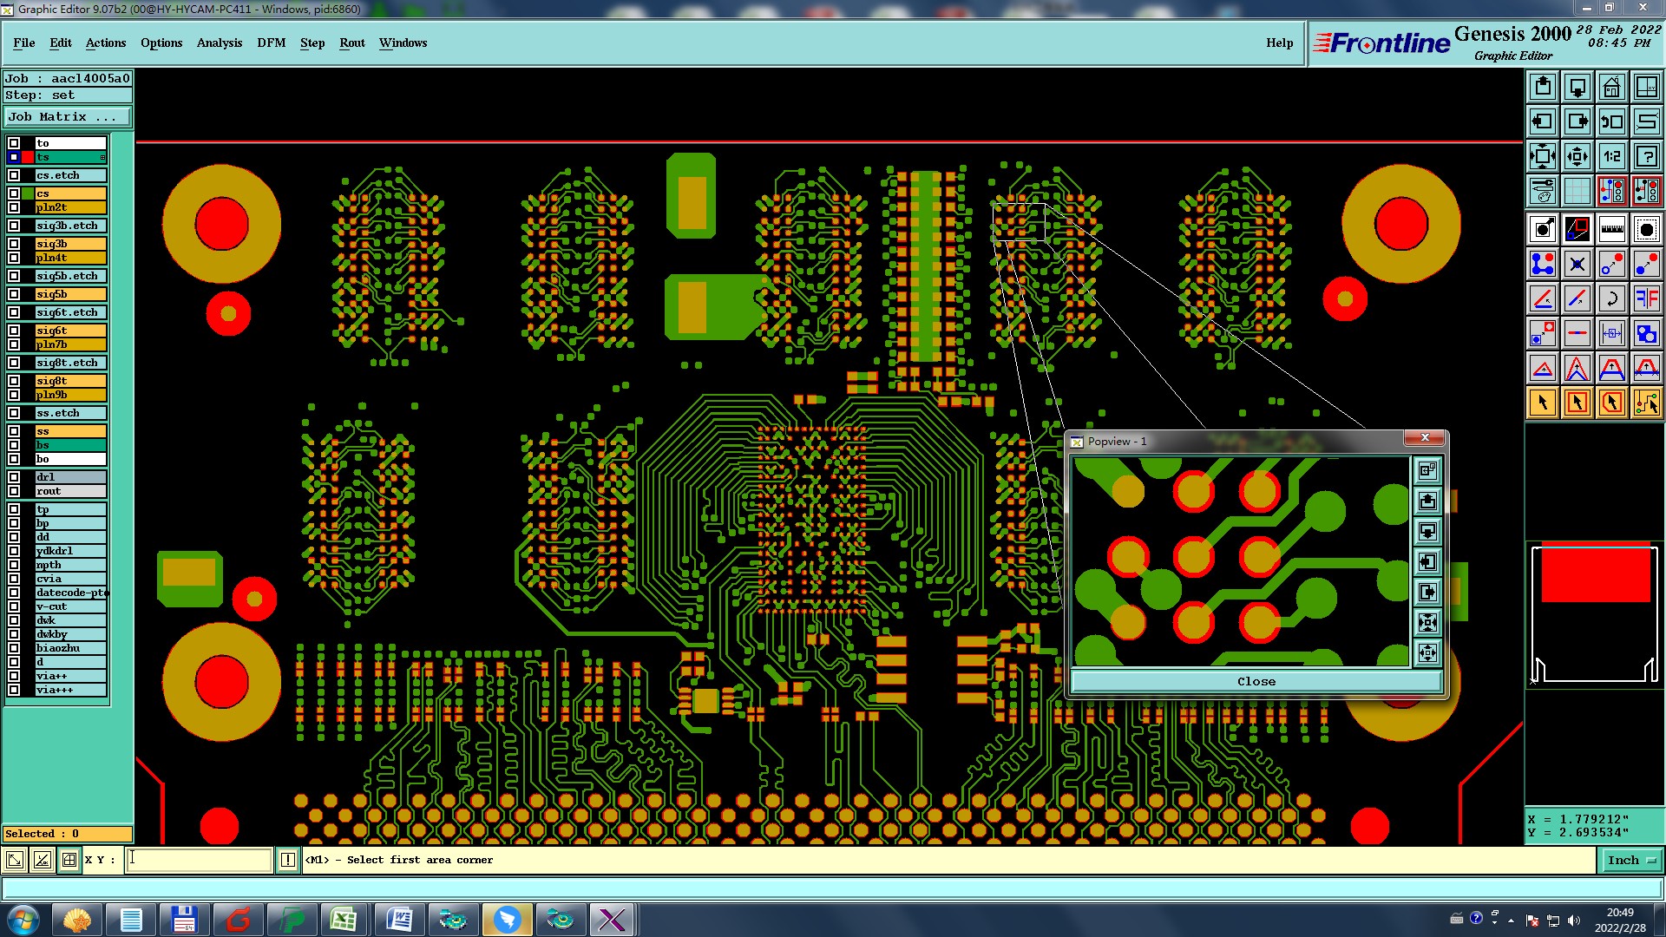Select the rectangle area selection arrow tool
The height and width of the screenshot is (937, 1666).
1577,403
